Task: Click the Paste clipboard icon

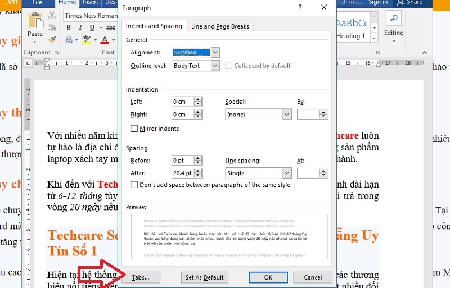Action: click(35, 21)
